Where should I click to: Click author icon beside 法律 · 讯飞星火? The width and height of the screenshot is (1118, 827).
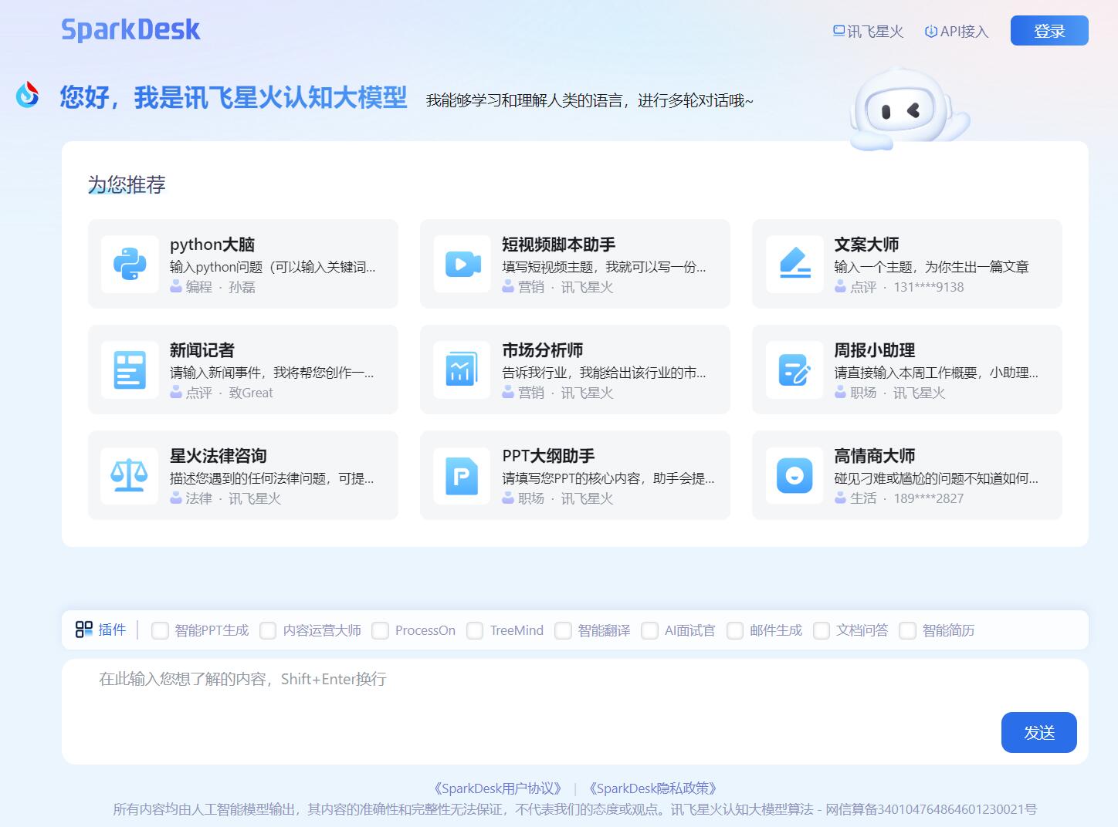[x=176, y=498]
